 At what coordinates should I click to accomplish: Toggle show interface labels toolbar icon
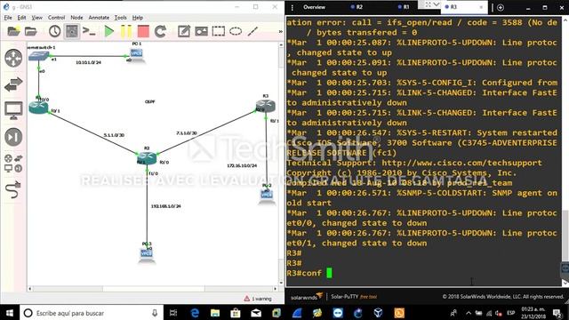coord(72,31)
